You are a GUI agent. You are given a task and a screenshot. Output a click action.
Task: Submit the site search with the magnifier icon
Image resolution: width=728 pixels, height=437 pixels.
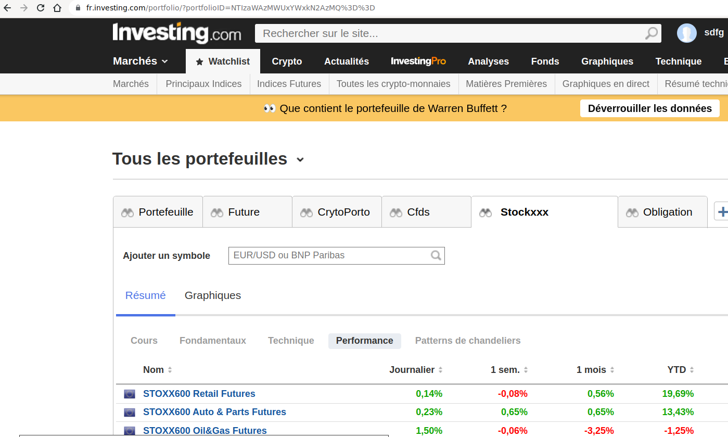tap(651, 33)
